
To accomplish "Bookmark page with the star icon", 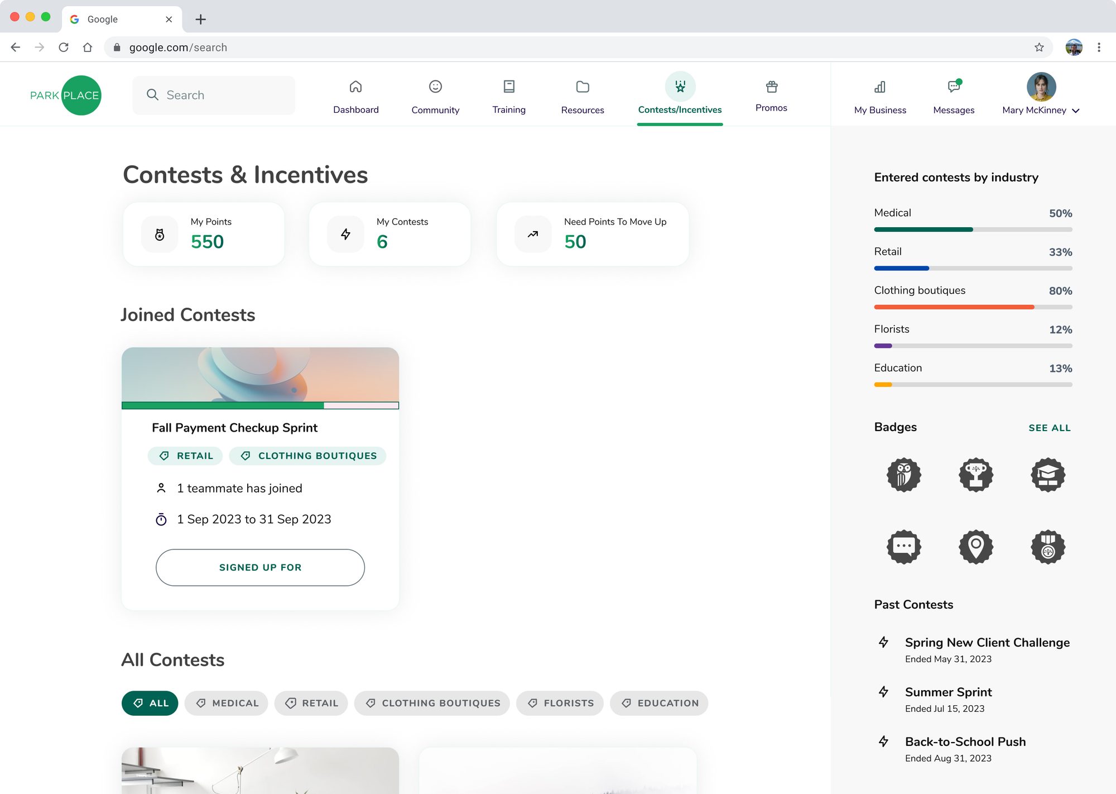I will [x=1039, y=47].
